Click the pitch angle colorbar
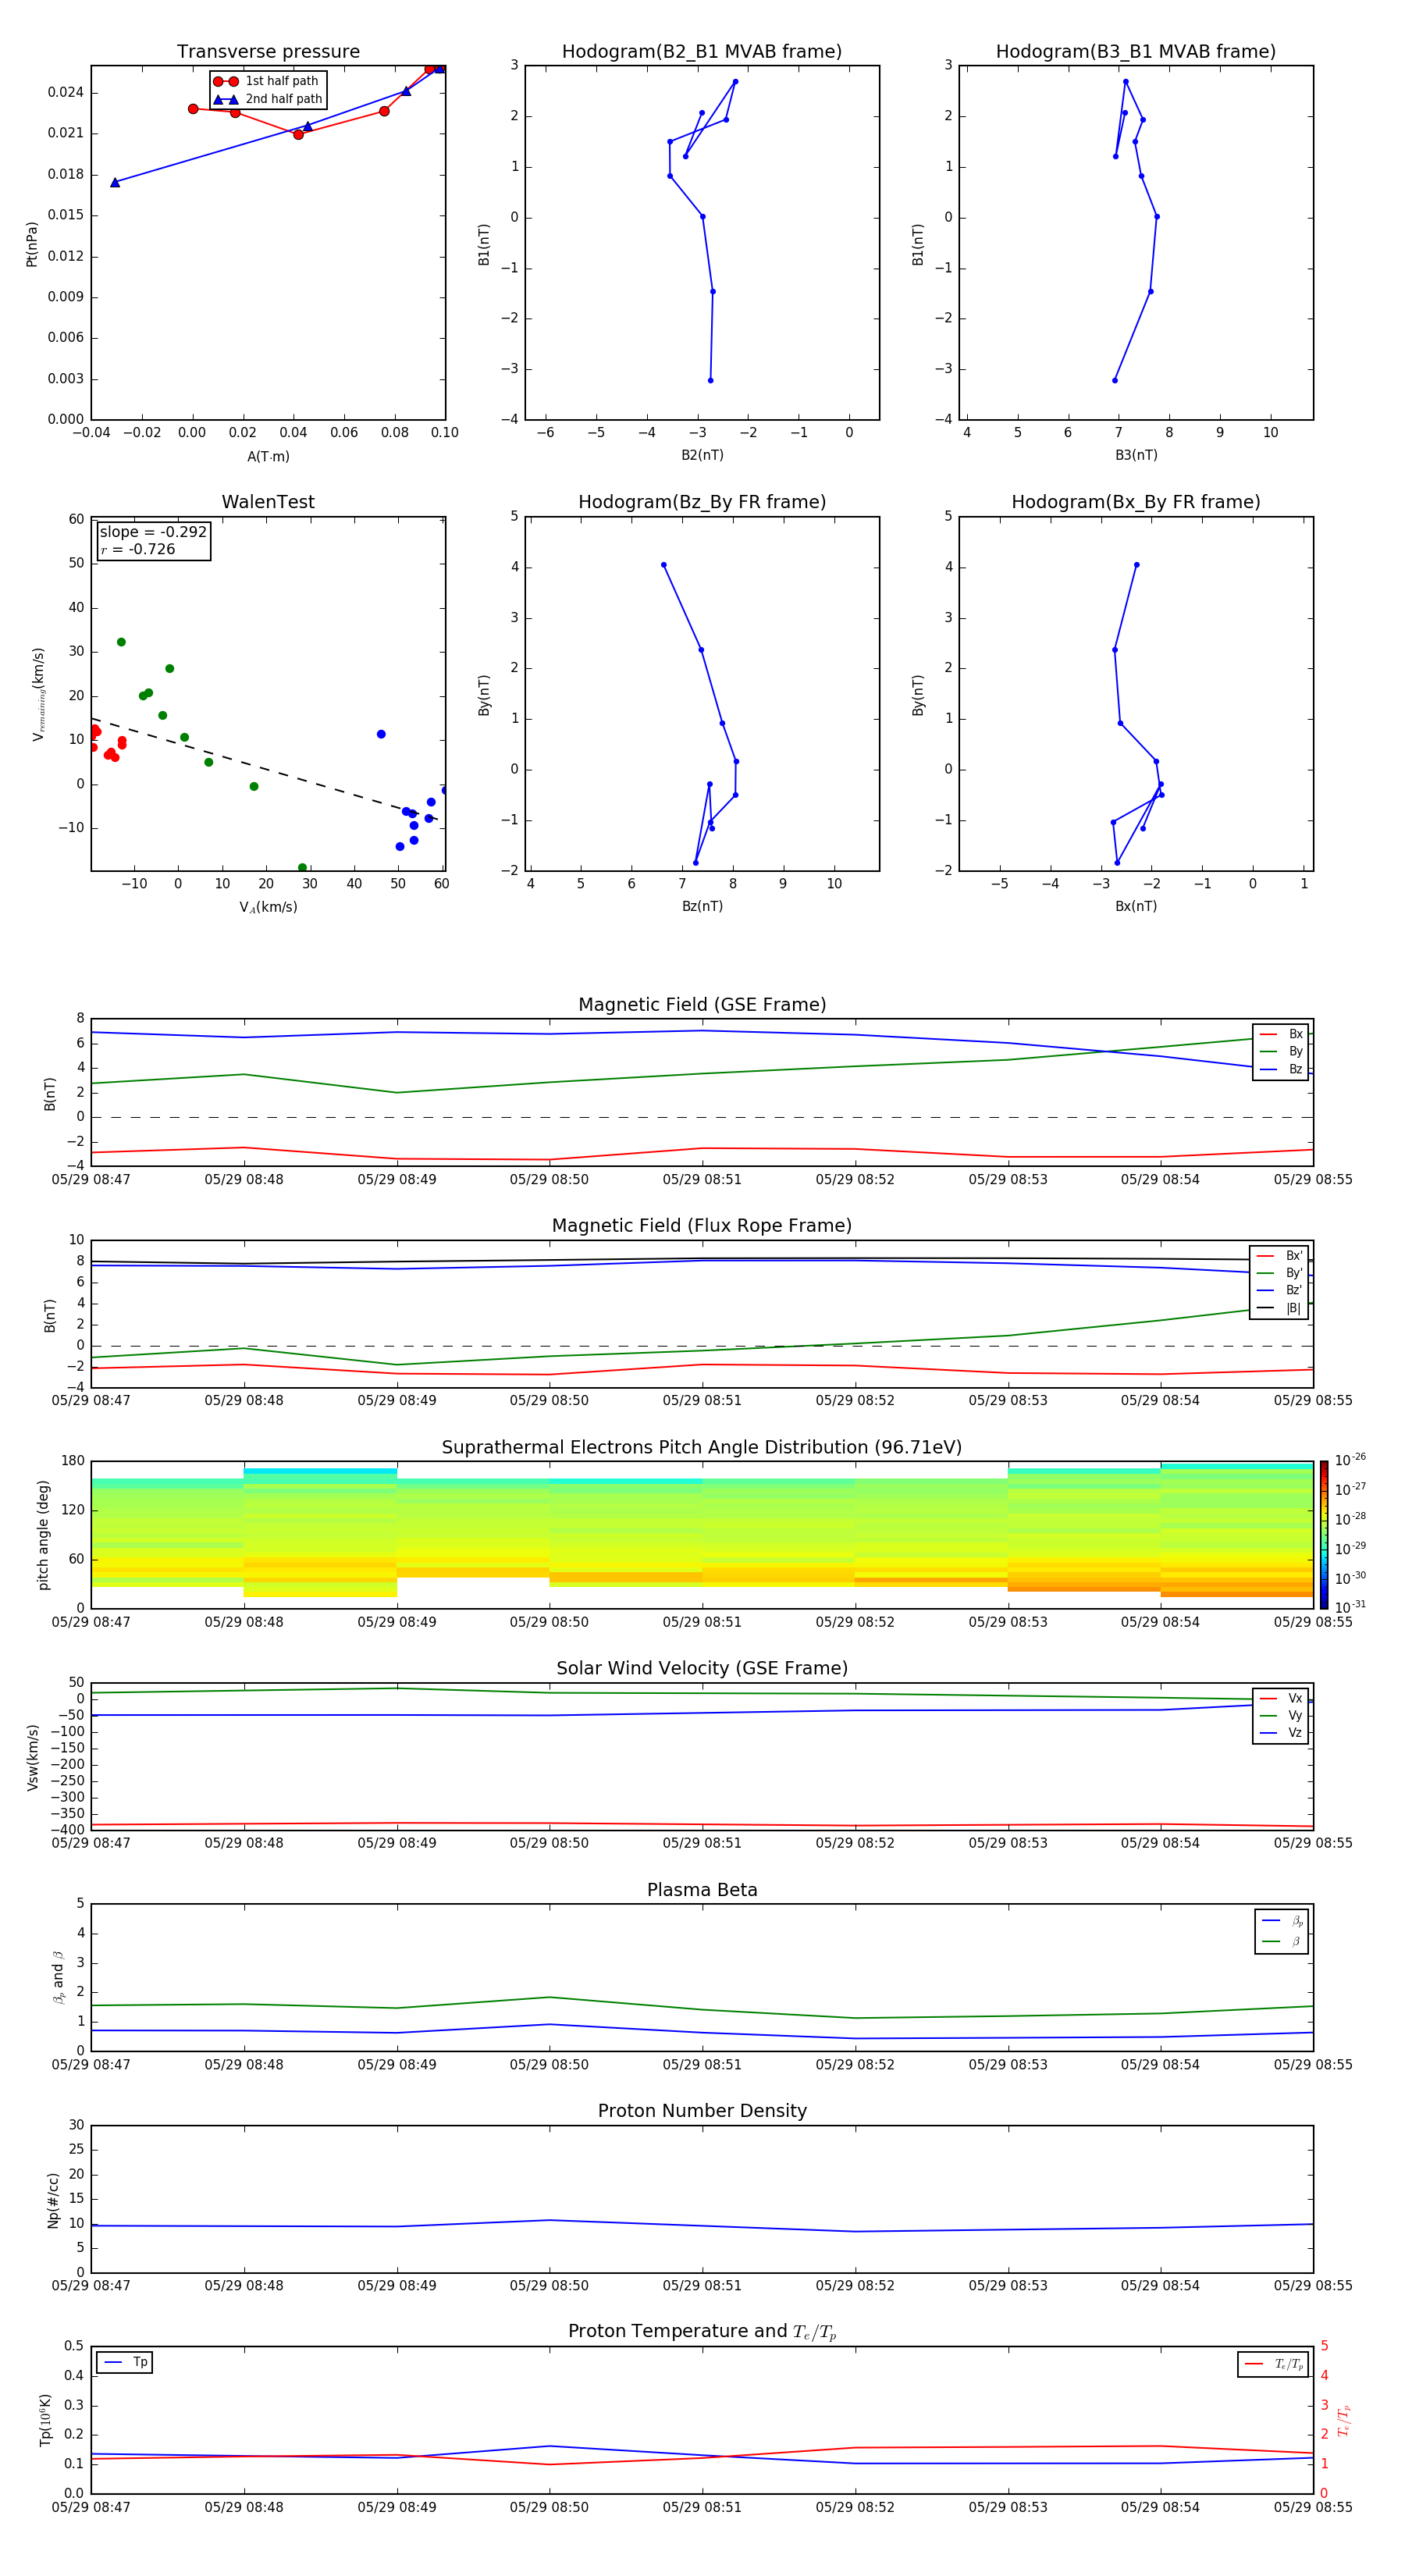This screenshot has width=1405, height=2576. click(1324, 1535)
